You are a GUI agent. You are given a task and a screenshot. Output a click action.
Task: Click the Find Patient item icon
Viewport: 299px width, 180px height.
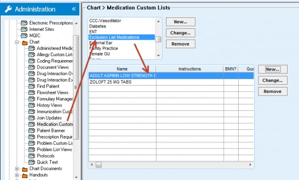tap(31, 86)
